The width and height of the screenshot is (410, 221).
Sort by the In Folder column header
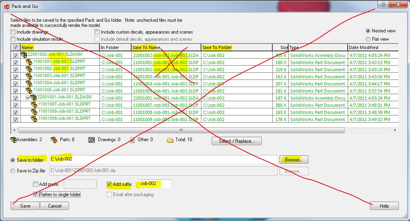pos(115,47)
